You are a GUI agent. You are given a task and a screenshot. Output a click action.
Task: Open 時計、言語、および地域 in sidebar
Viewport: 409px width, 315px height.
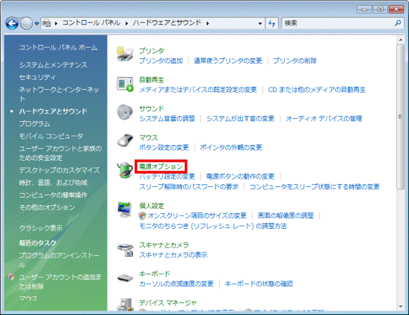click(x=53, y=183)
